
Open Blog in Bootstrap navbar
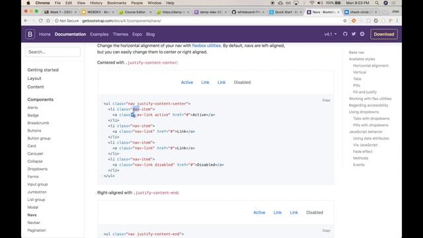[x=150, y=34]
